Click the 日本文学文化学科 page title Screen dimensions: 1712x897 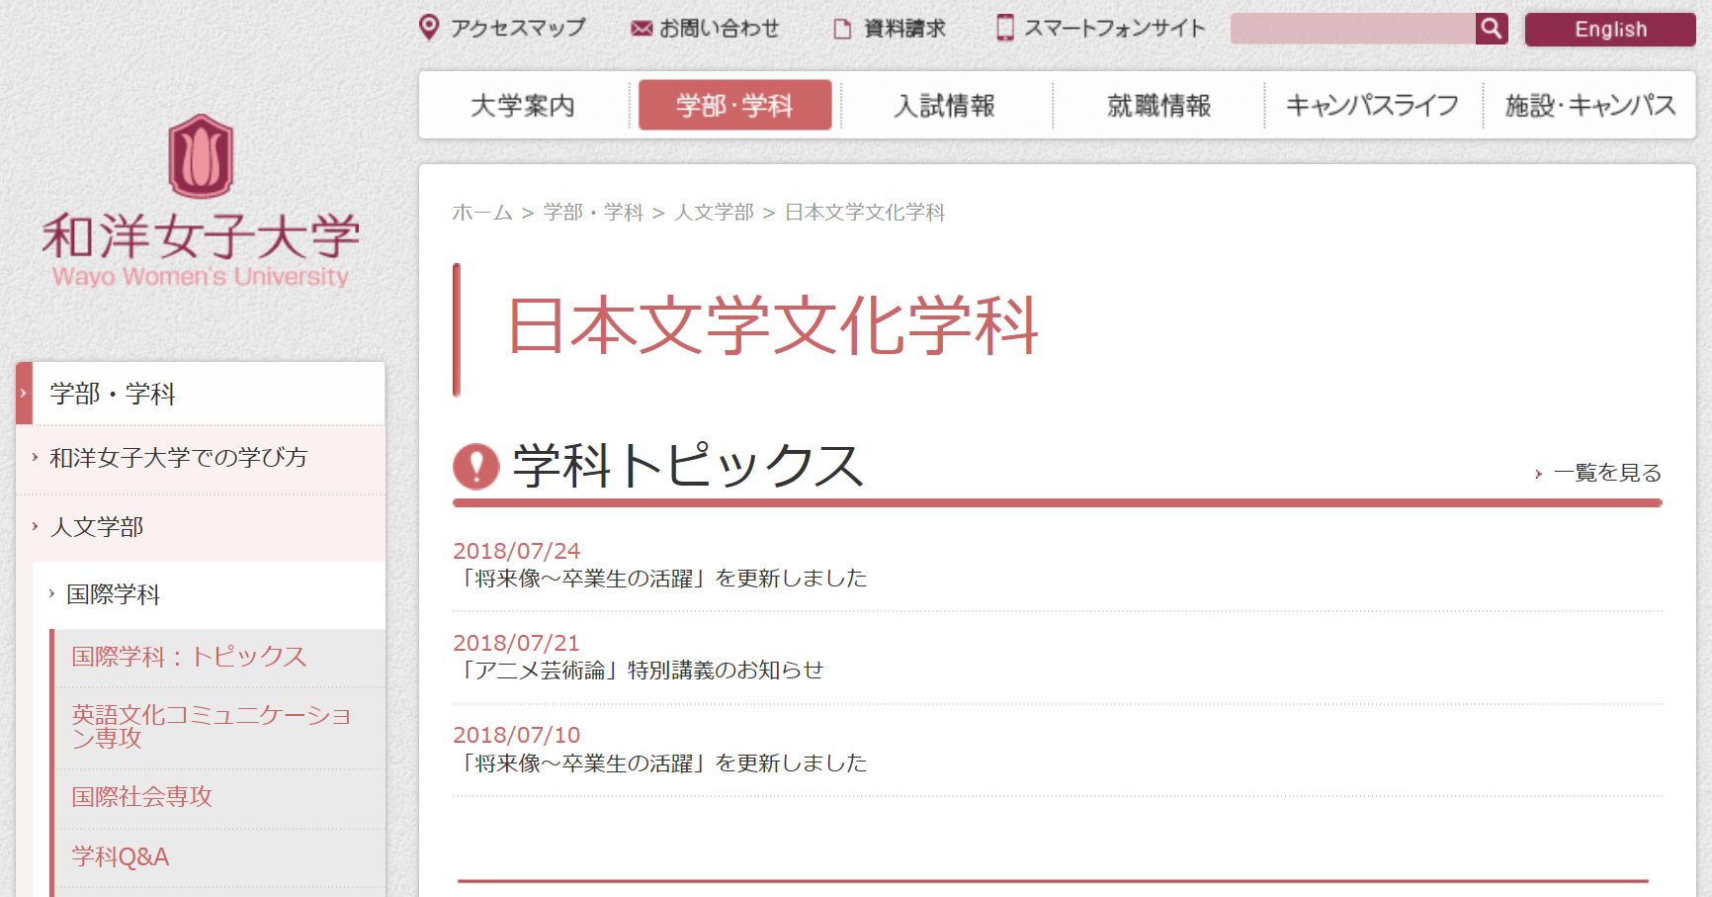click(x=773, y=325)
